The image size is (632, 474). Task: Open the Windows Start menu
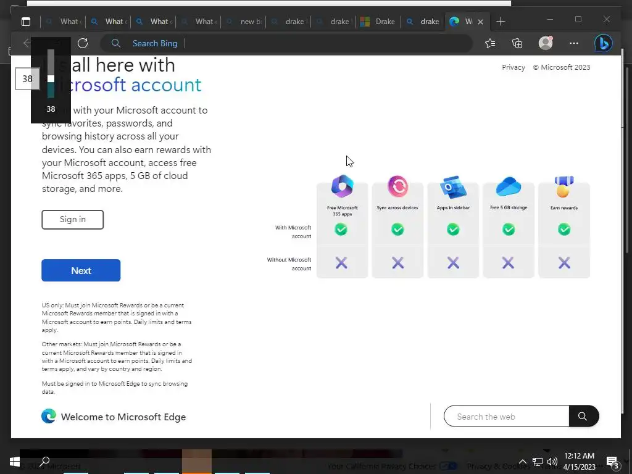point(15,462)
